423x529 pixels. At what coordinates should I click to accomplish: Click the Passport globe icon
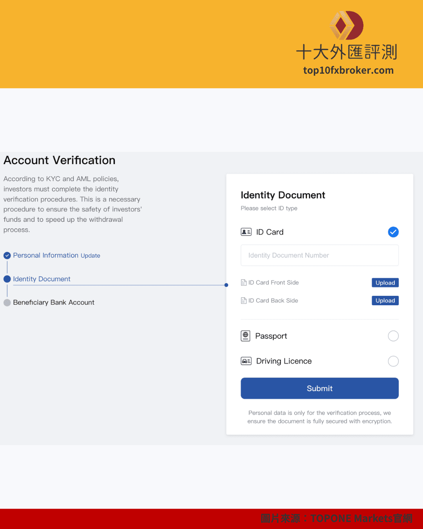[x=246, y=336]
